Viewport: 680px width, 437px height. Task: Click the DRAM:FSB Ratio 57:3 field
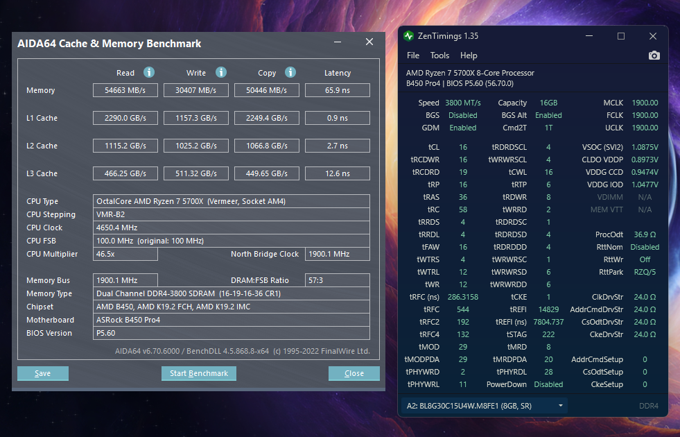(338, 280)
